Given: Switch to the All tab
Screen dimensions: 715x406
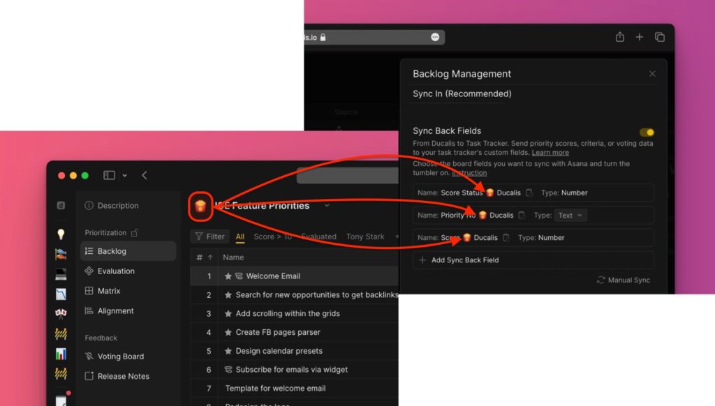Looking at the screenshot, I should 240,236.
